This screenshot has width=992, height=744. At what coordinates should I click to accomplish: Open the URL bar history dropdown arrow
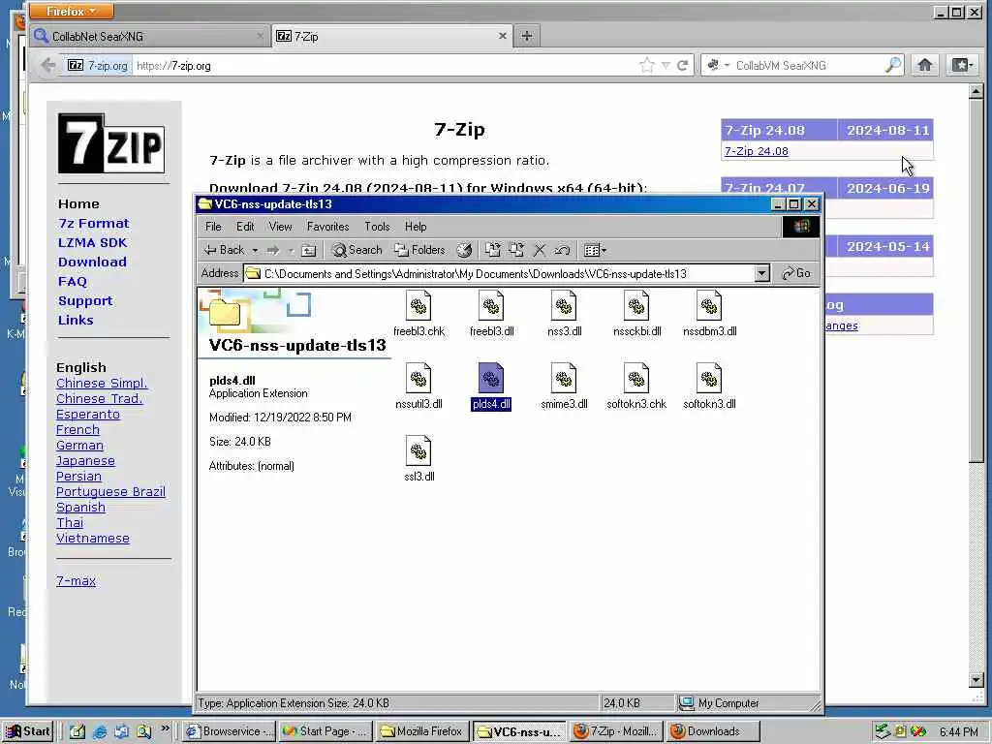666,65
